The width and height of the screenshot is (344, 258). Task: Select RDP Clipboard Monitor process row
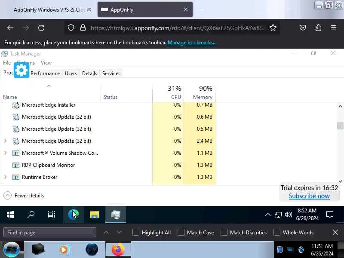click(107, 165)
